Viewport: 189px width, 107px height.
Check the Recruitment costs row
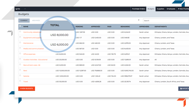pos(20,64)
